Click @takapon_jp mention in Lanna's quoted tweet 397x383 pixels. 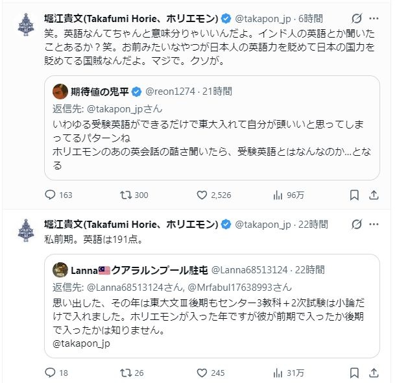pos(81,343)
